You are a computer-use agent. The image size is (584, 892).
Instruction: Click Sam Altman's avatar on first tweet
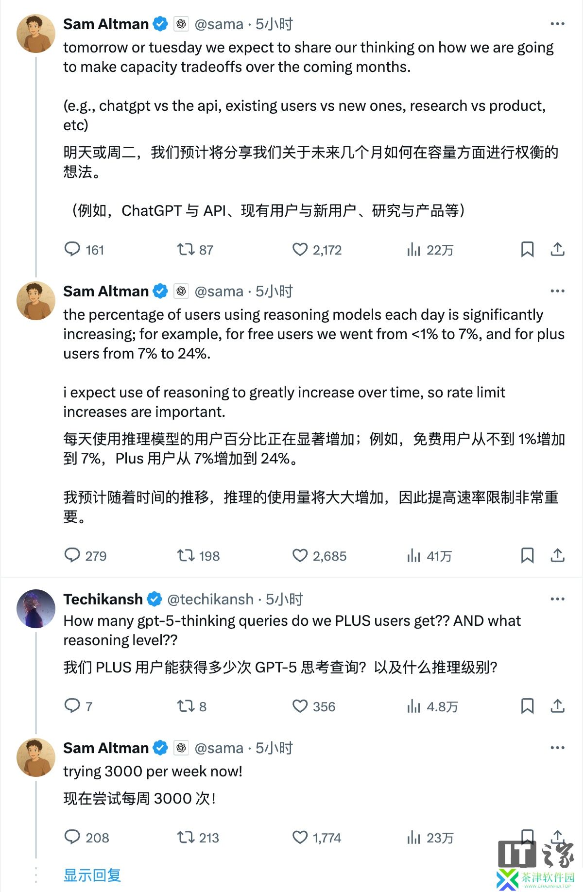click(36, 34)
